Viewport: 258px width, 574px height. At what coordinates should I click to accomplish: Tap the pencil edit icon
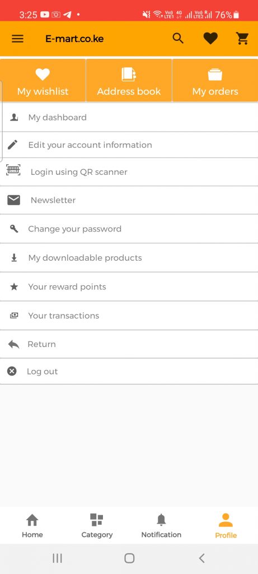click(x=12, y=145)
